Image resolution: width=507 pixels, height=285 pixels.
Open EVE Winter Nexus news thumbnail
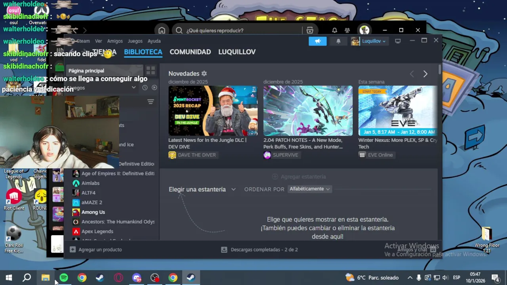[398, 111]
